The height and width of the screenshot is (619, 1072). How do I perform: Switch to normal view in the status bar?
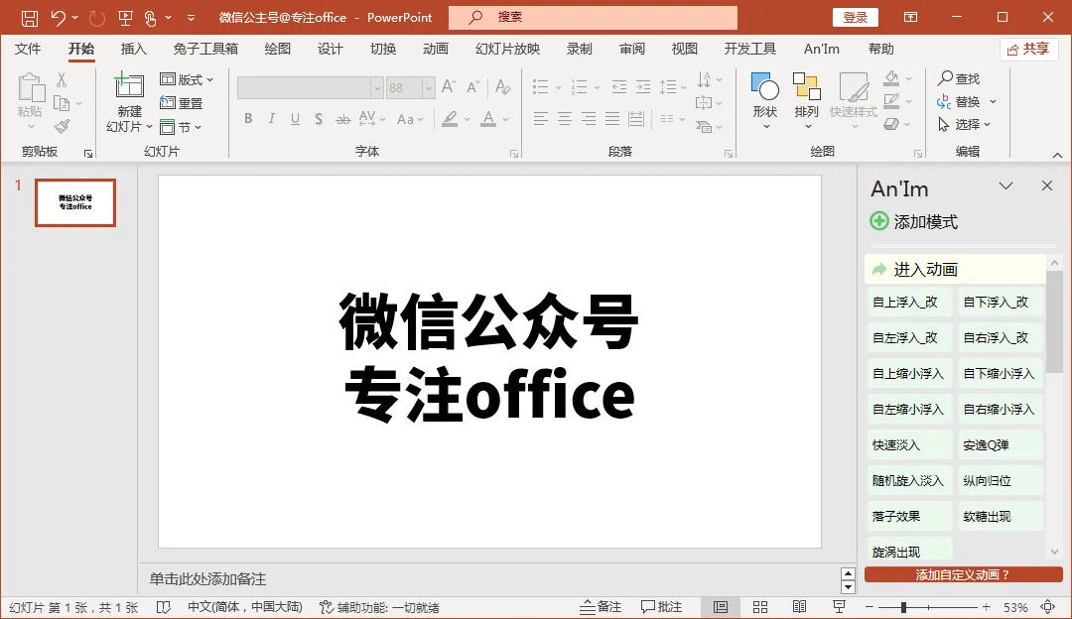click(721, 607)
